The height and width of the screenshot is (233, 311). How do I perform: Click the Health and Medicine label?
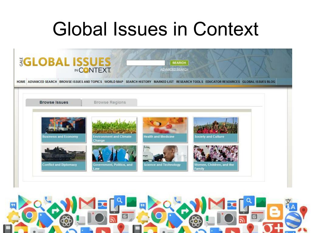point(159,137)
